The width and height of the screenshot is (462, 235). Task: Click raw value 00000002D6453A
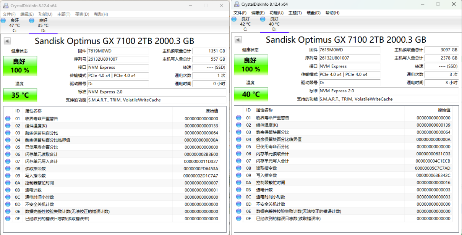pos(201,169)
